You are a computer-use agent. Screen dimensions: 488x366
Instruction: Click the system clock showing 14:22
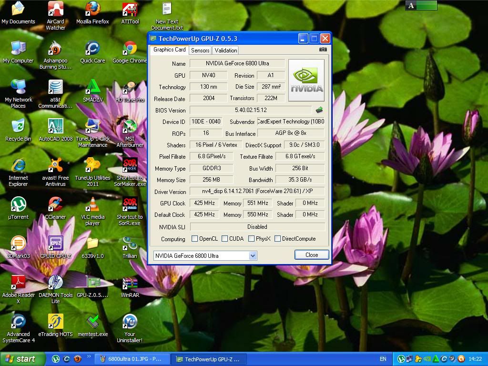point(475,359)
